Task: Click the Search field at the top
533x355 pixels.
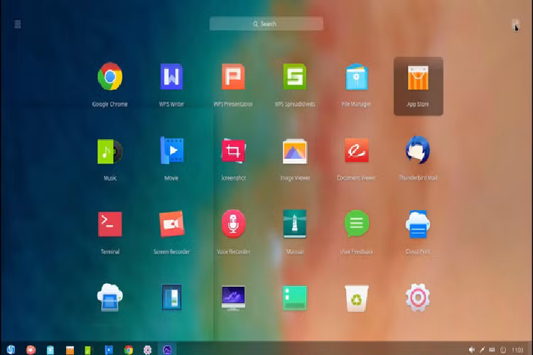Action: pyautogui.click(x=266, y=23)
